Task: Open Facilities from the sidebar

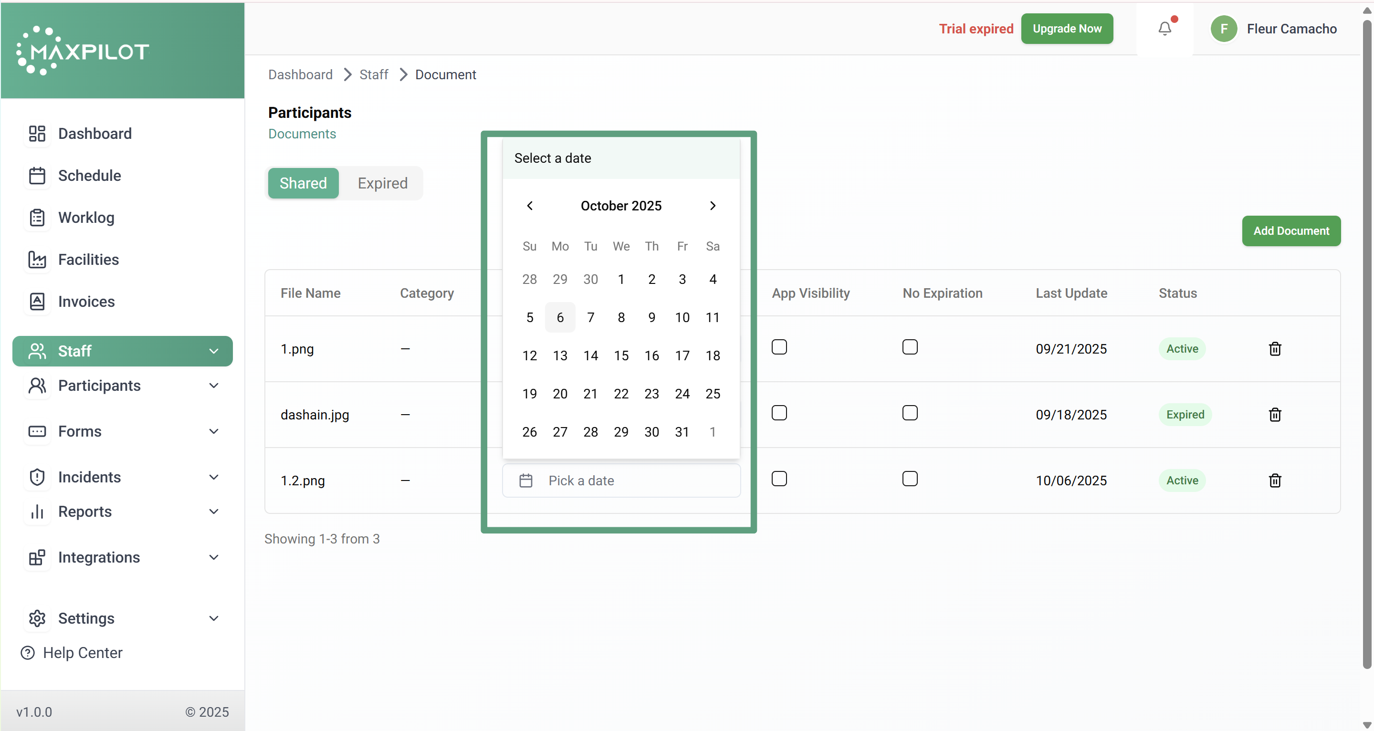Action: point(88,260)
